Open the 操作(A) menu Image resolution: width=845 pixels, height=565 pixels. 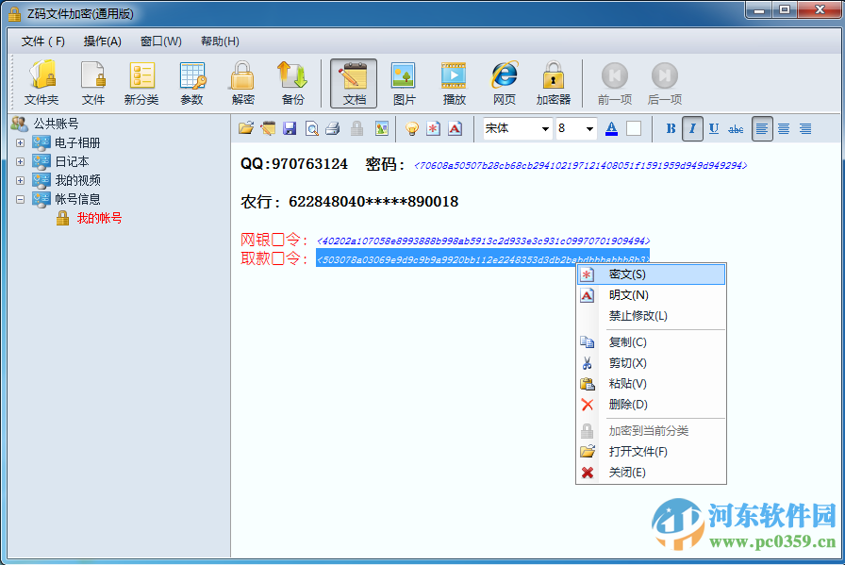coord(104,42)
